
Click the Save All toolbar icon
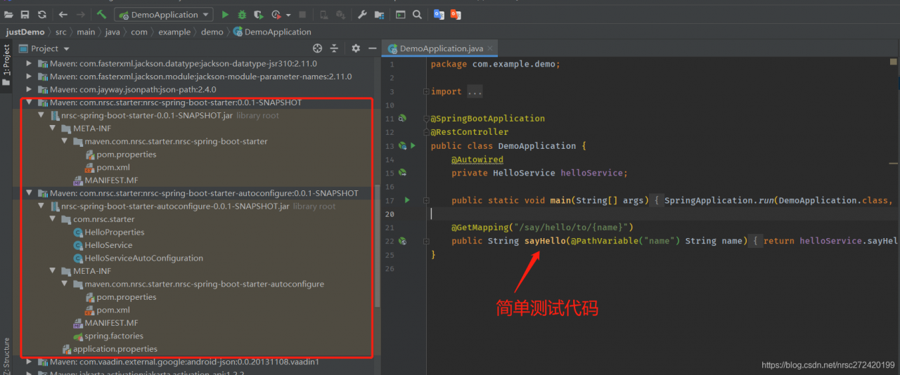click(25, 14)
